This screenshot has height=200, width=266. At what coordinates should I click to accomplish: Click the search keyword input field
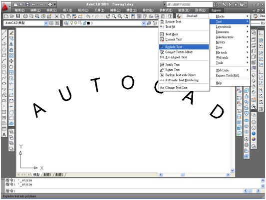pos(189,4)
